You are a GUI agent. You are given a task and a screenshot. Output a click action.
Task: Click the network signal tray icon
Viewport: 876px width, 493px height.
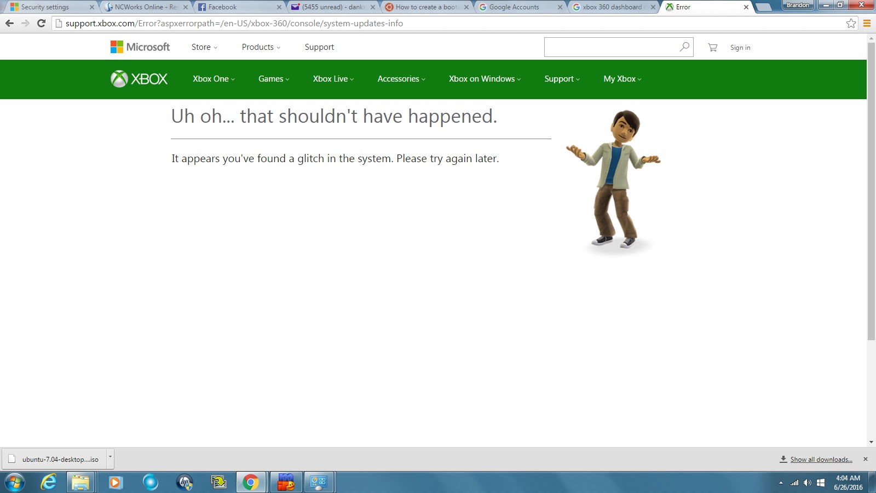pos(794,483)
